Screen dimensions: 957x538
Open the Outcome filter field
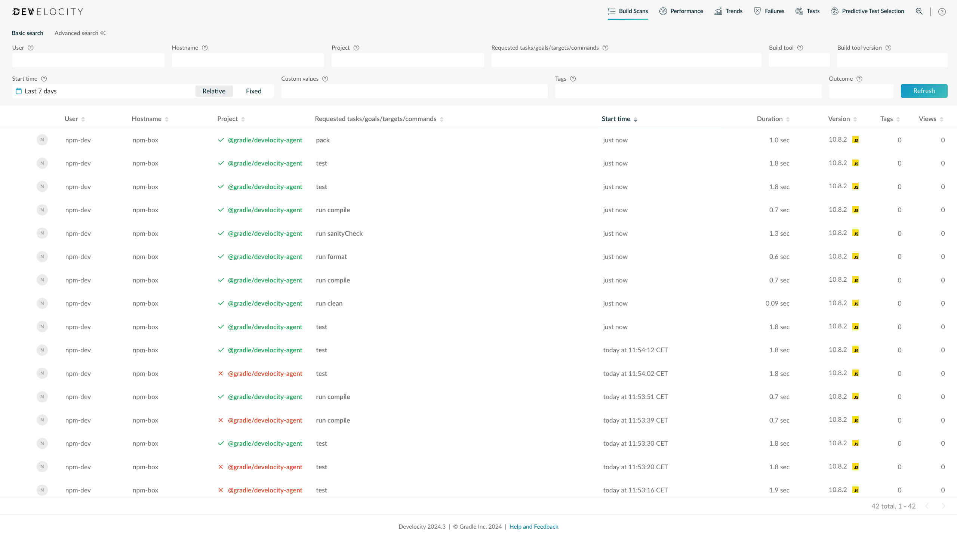tap(861, 91)
